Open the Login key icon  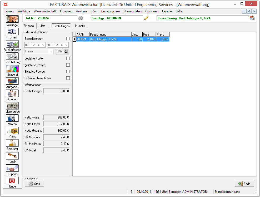[x=12, y=156]
